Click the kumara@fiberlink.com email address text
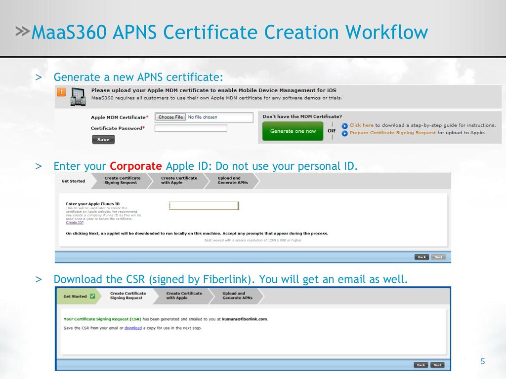The image size is (506, 379). pyautogui.click(x=245, y=319)
